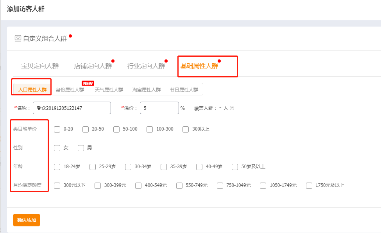The image size is (381, 233).
Task: Open the 身份属性人群 sub-tab
Action: (70, 90)
